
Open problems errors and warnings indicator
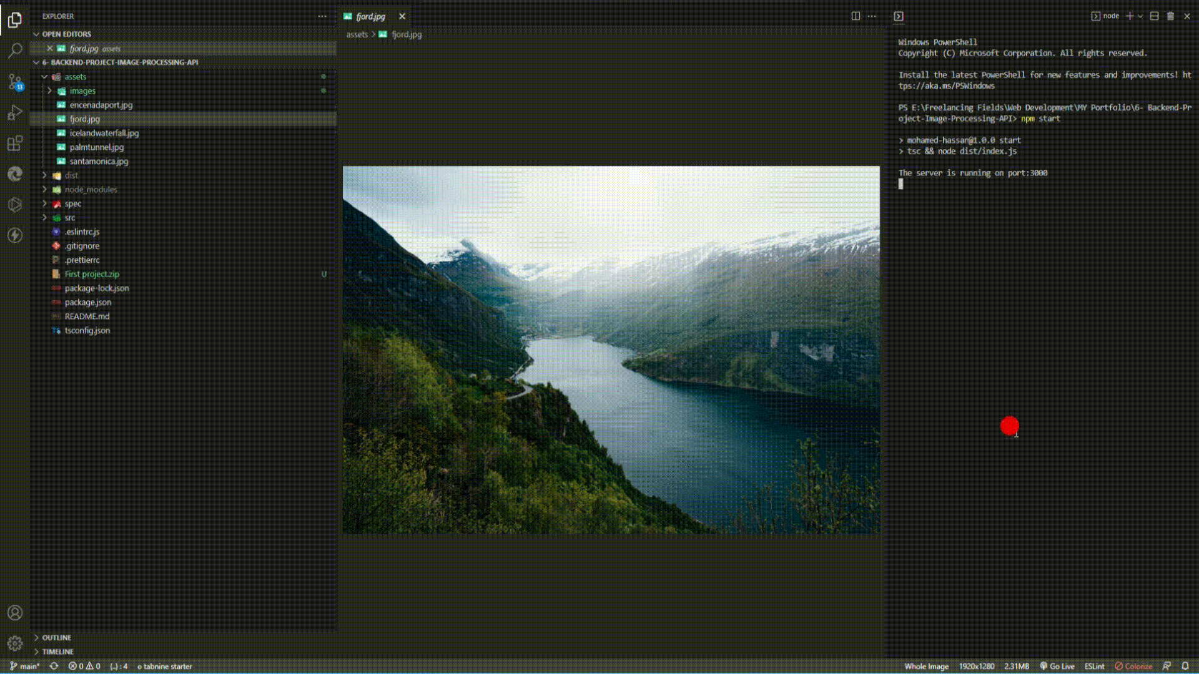coord(84,667)
